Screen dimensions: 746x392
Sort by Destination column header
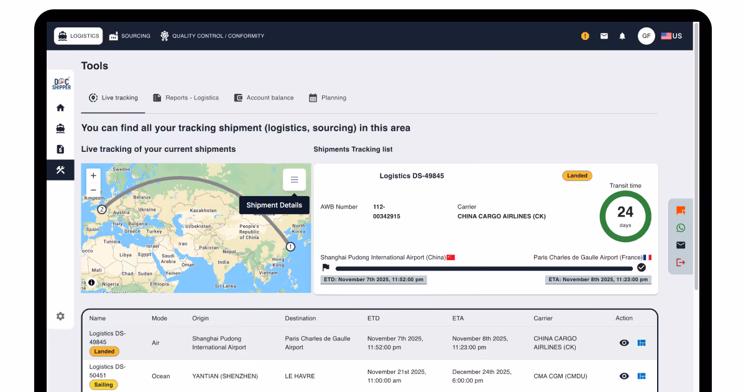coord(300,318)
